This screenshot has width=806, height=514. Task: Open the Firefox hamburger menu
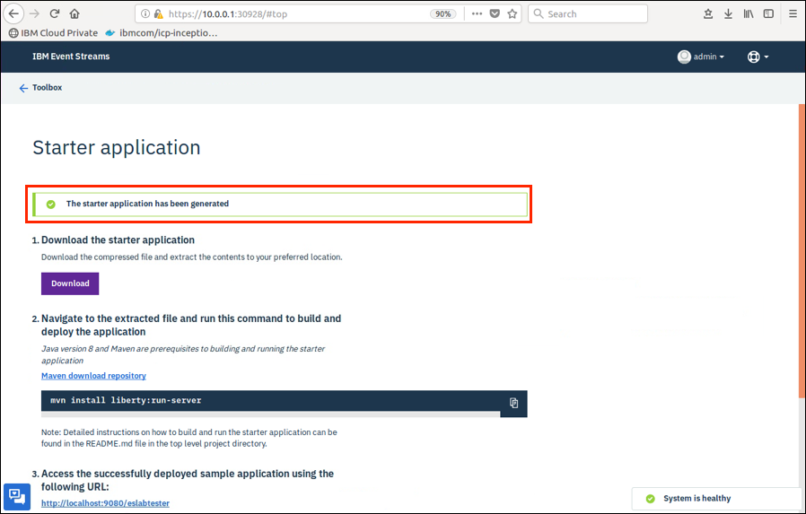(793, 13)
